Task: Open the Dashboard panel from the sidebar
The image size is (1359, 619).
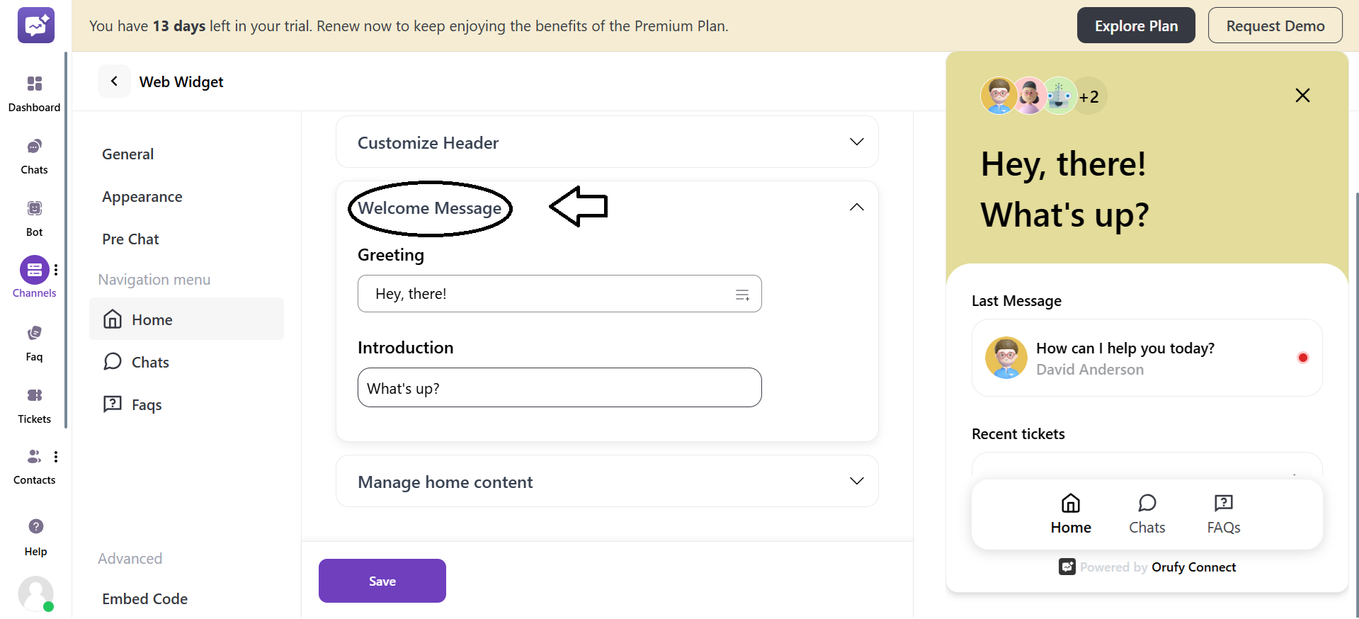Action: [34, 92]
